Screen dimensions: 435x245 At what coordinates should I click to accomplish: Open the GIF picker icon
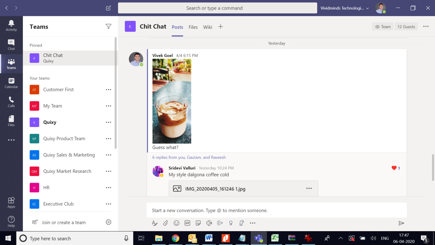coord(187,223)
